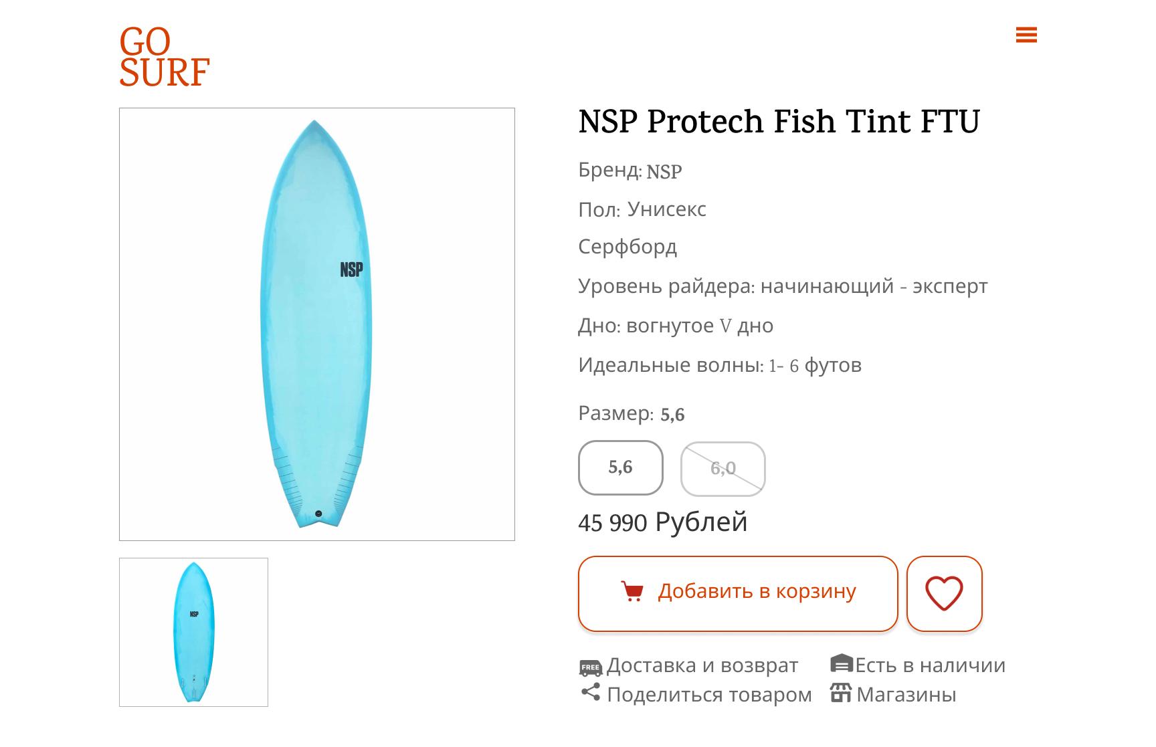Go to the GO SURF homepage logo

(x=165, y=58)
